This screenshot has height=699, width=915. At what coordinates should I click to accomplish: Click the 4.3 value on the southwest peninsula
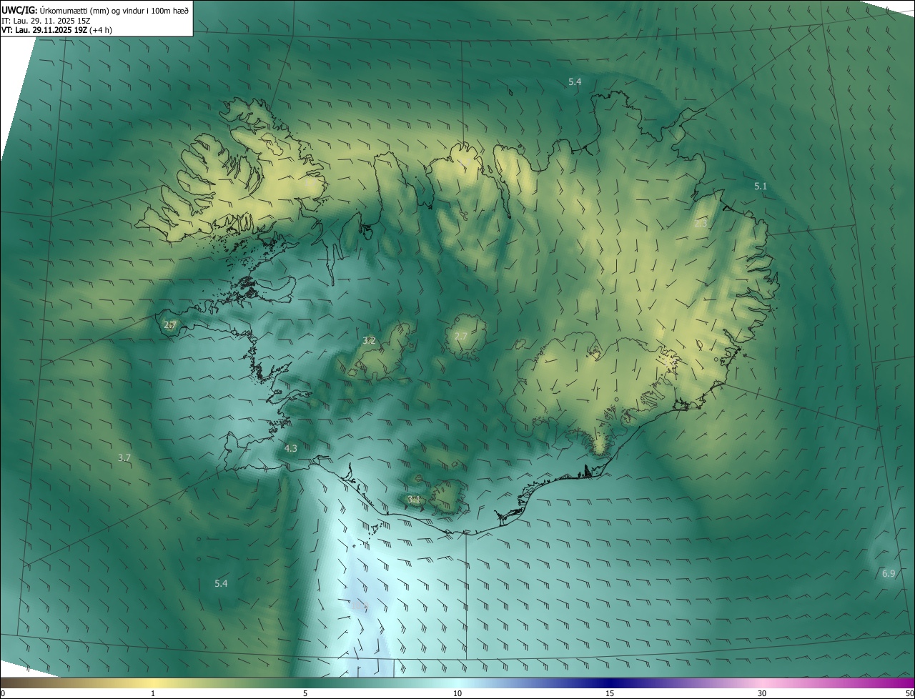coord(291,448)
